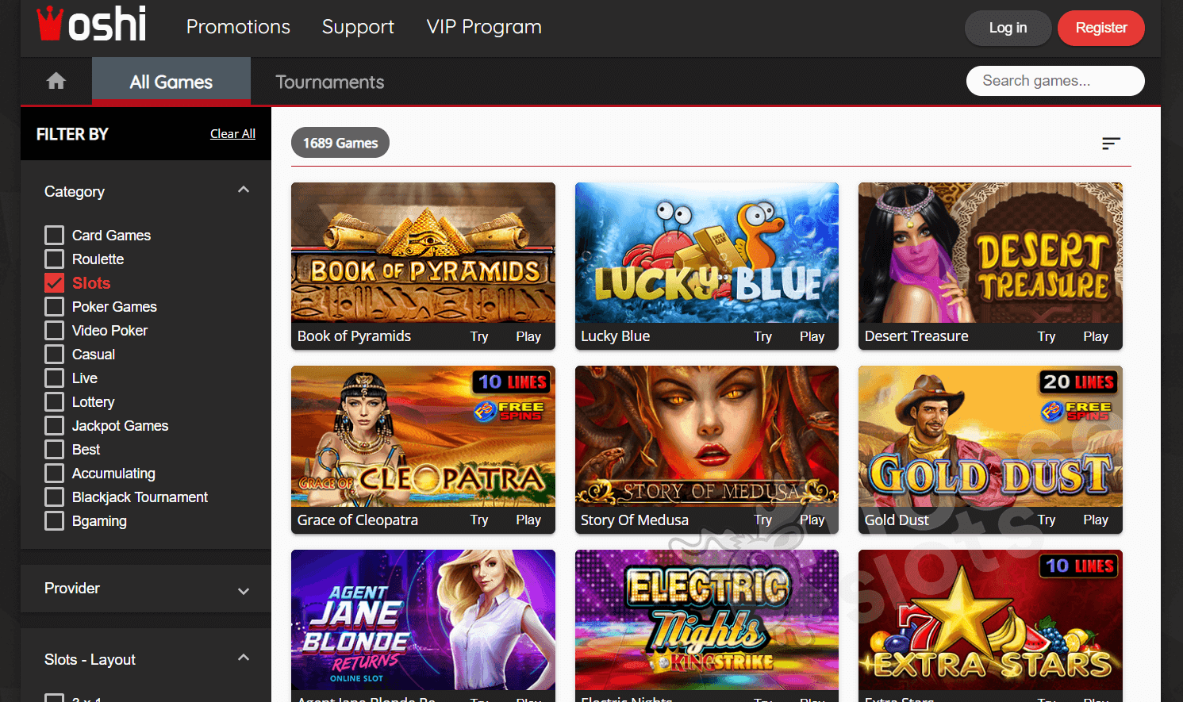Click Play for Desert Treasure
The image size is (1183, 702).
pyautogui.click(x=1096, y=336)
